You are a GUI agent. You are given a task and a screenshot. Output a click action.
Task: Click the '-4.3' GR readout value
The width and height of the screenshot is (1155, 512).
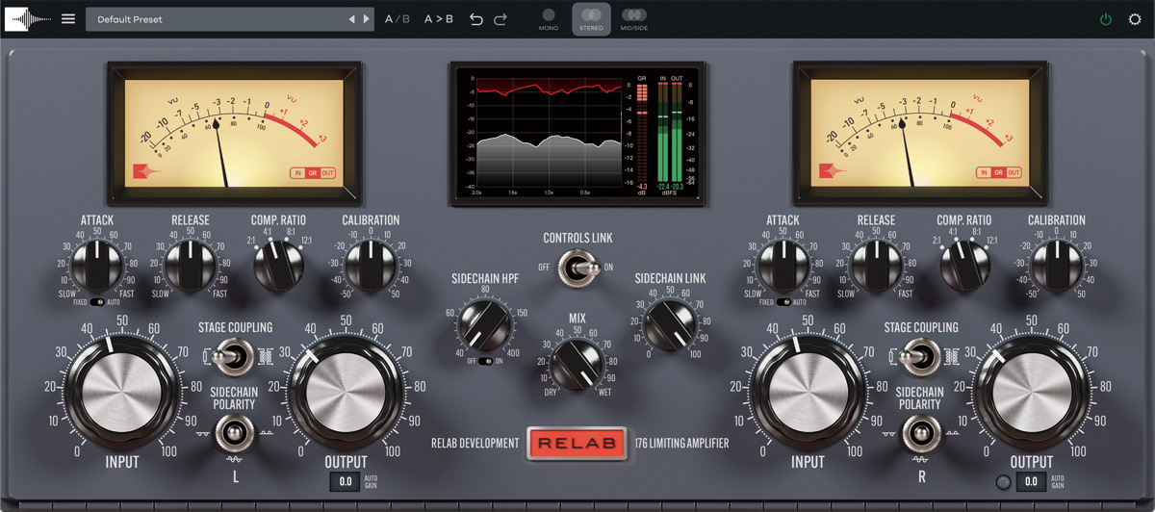tap(642, 186)
